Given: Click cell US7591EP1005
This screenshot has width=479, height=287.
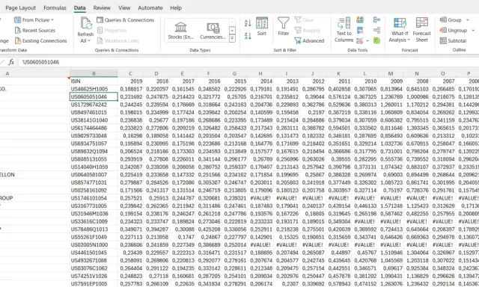Looking at the screenshot, I should [x=94, y=284].
